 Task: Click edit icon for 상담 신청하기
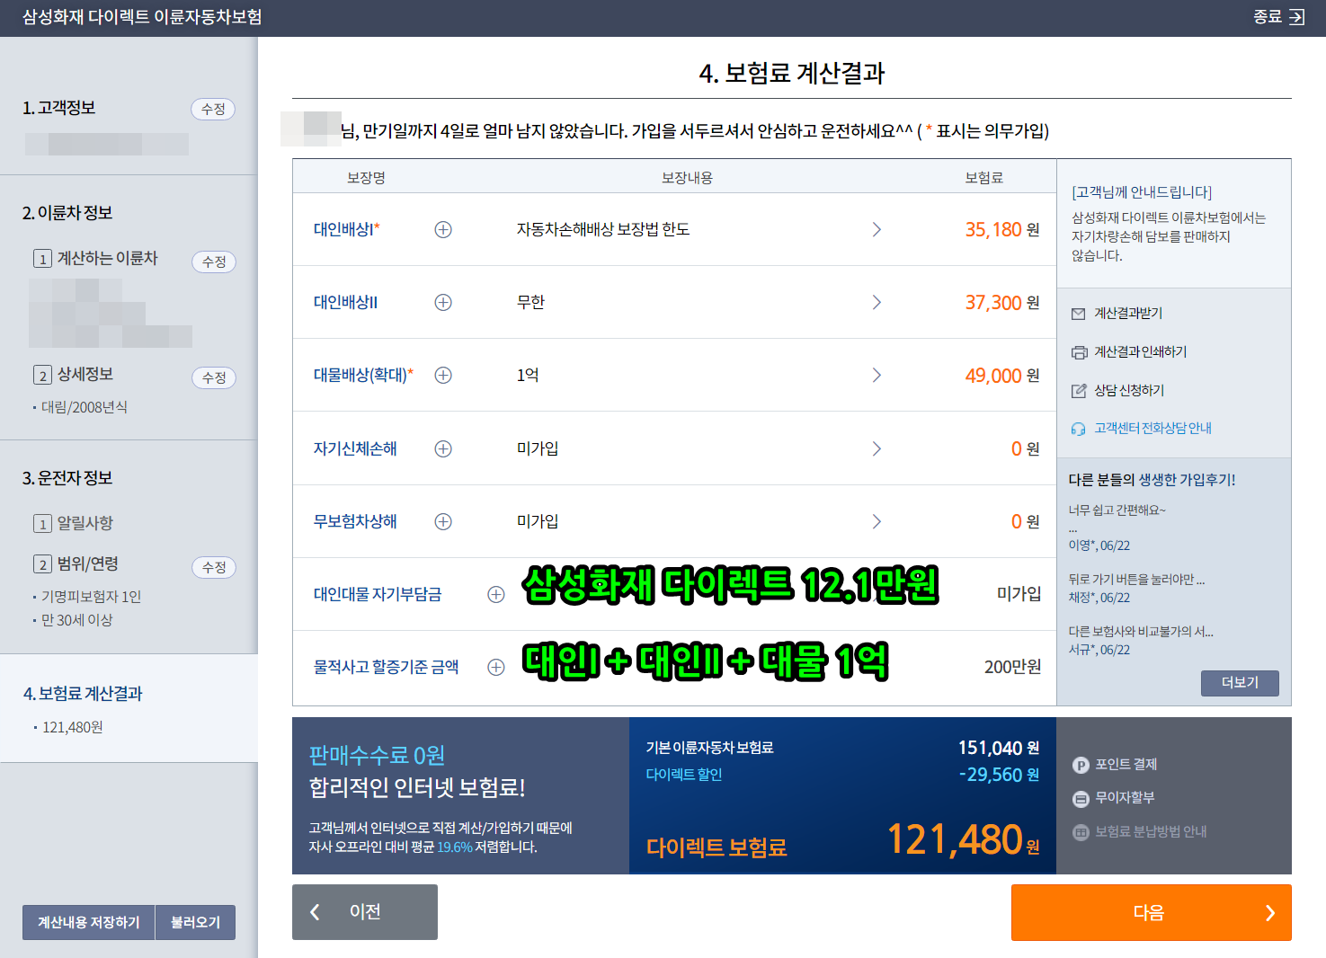click(x=1079, y=391)
